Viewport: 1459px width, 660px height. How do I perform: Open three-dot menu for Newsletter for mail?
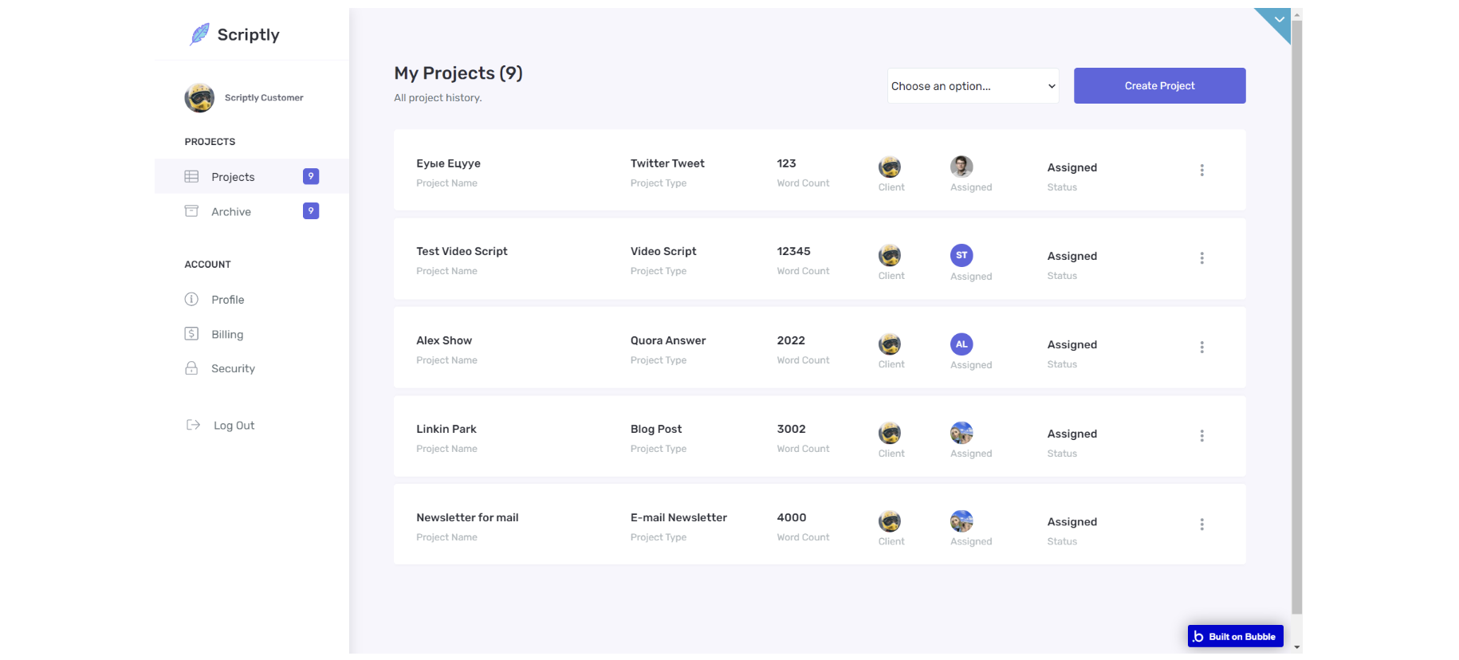1201,524
